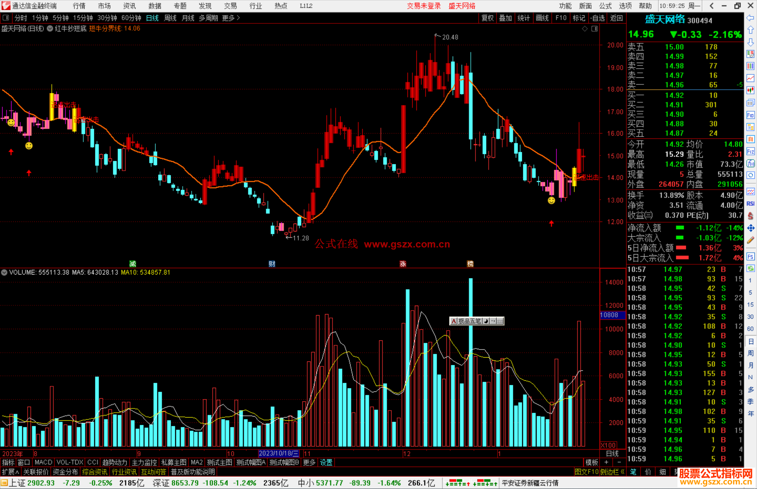Expand the VOLUME indicator dropdown arrow
757x489 pixels.
(x=4, y=272)
